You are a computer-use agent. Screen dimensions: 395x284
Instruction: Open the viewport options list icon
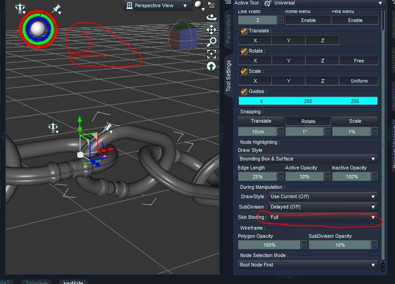(211, 5)
